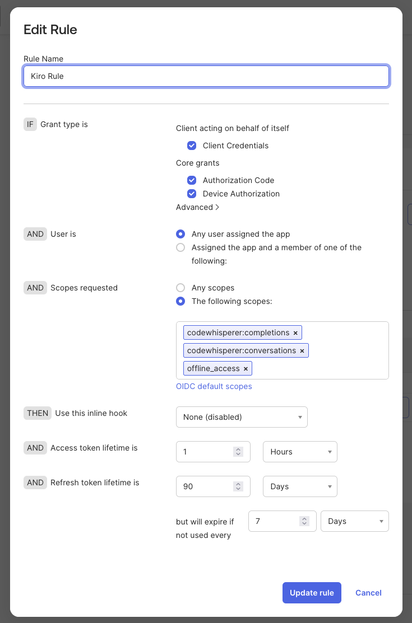
Task: Open the access token Hours unit dropdown
Action: 300,452
